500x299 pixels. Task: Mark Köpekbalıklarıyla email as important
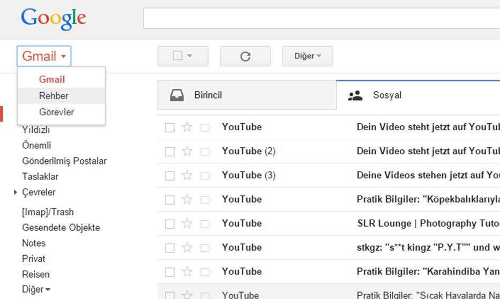click(205, 200)
